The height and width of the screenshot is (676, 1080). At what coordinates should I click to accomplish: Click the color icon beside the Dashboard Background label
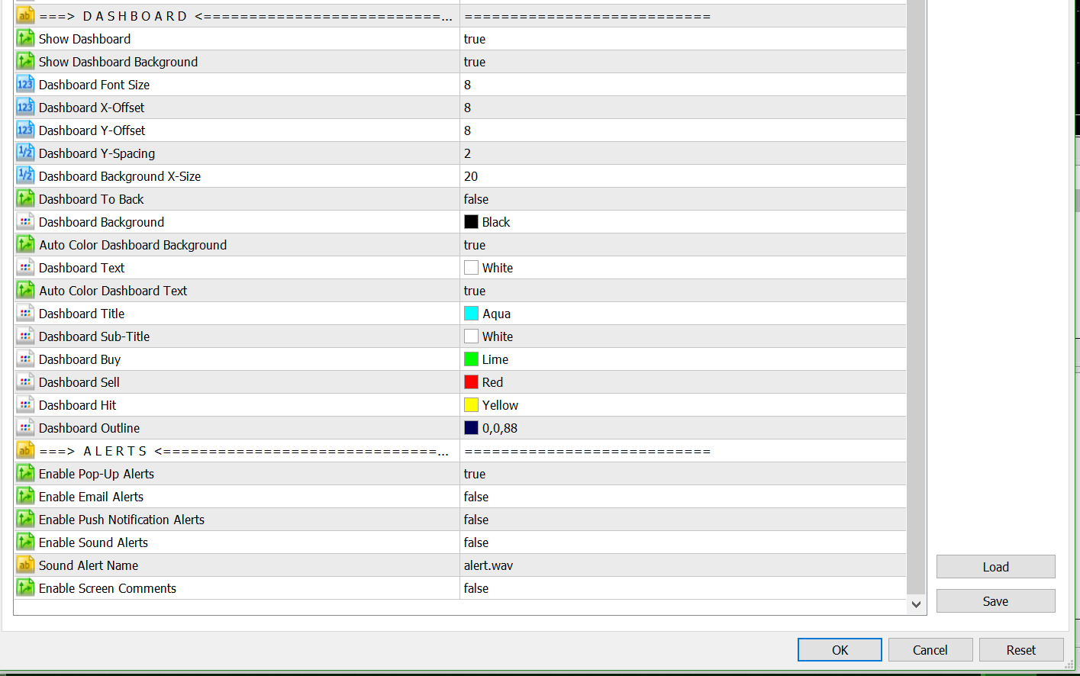point(25,221)
